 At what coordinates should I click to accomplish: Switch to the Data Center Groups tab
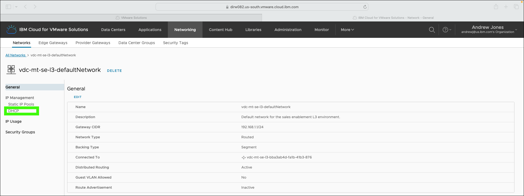point(136,43)
